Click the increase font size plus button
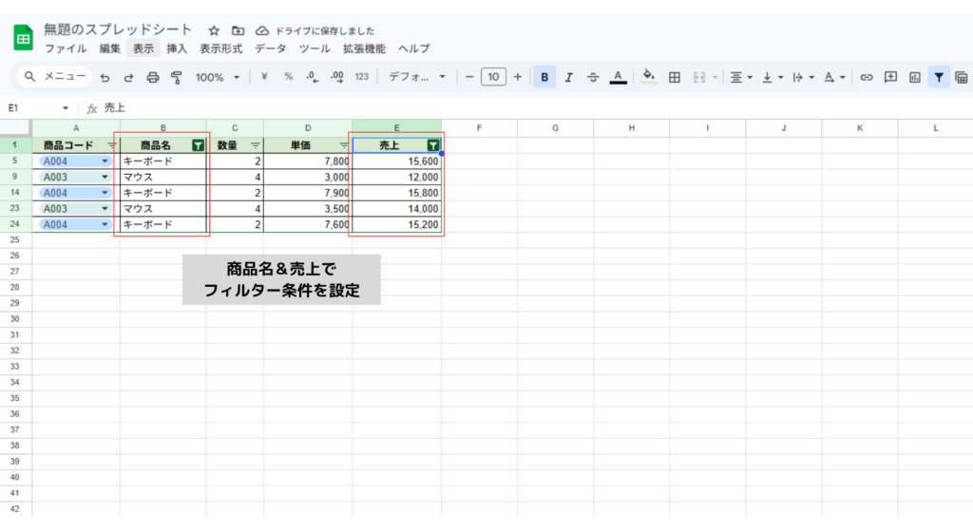The width and height of the screenshot is (973, 531). (517, 77)
